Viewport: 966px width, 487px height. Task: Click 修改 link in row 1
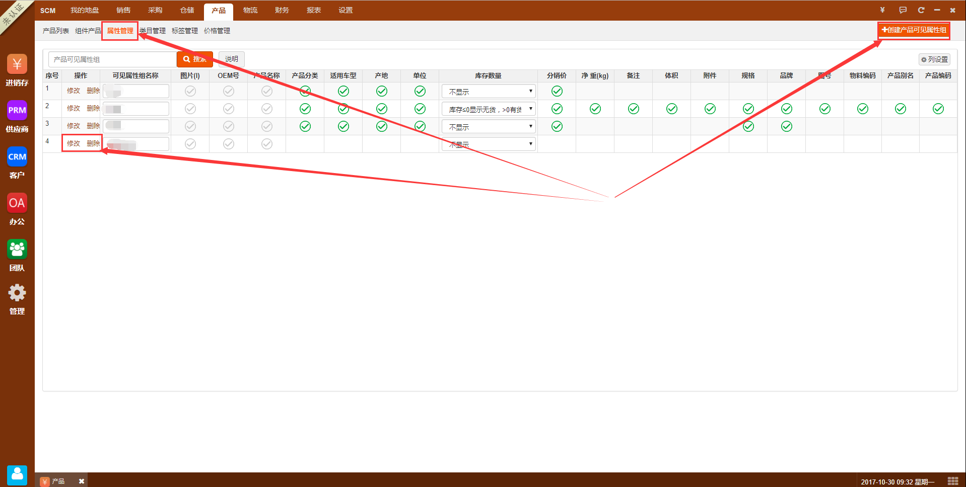pos(74,91)
